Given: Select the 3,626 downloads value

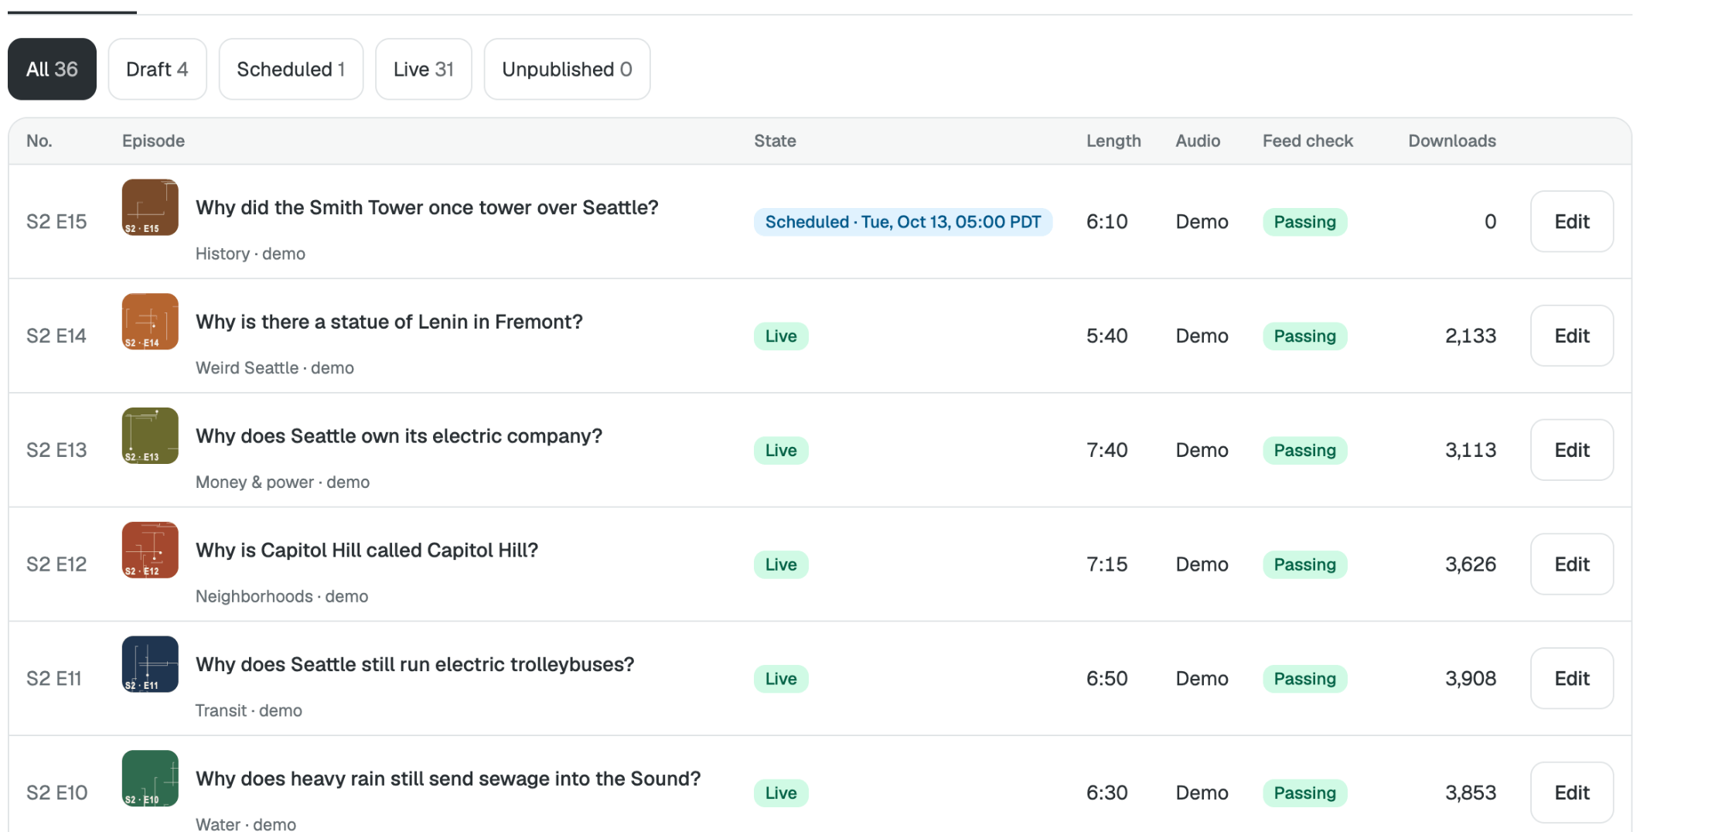Looking at the screenshot, I should 1471,564.
